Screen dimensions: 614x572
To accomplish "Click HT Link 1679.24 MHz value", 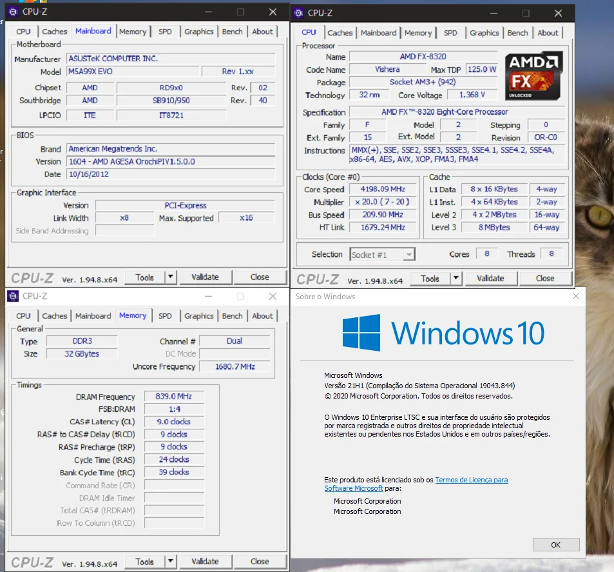I will [x=383, y=228].
